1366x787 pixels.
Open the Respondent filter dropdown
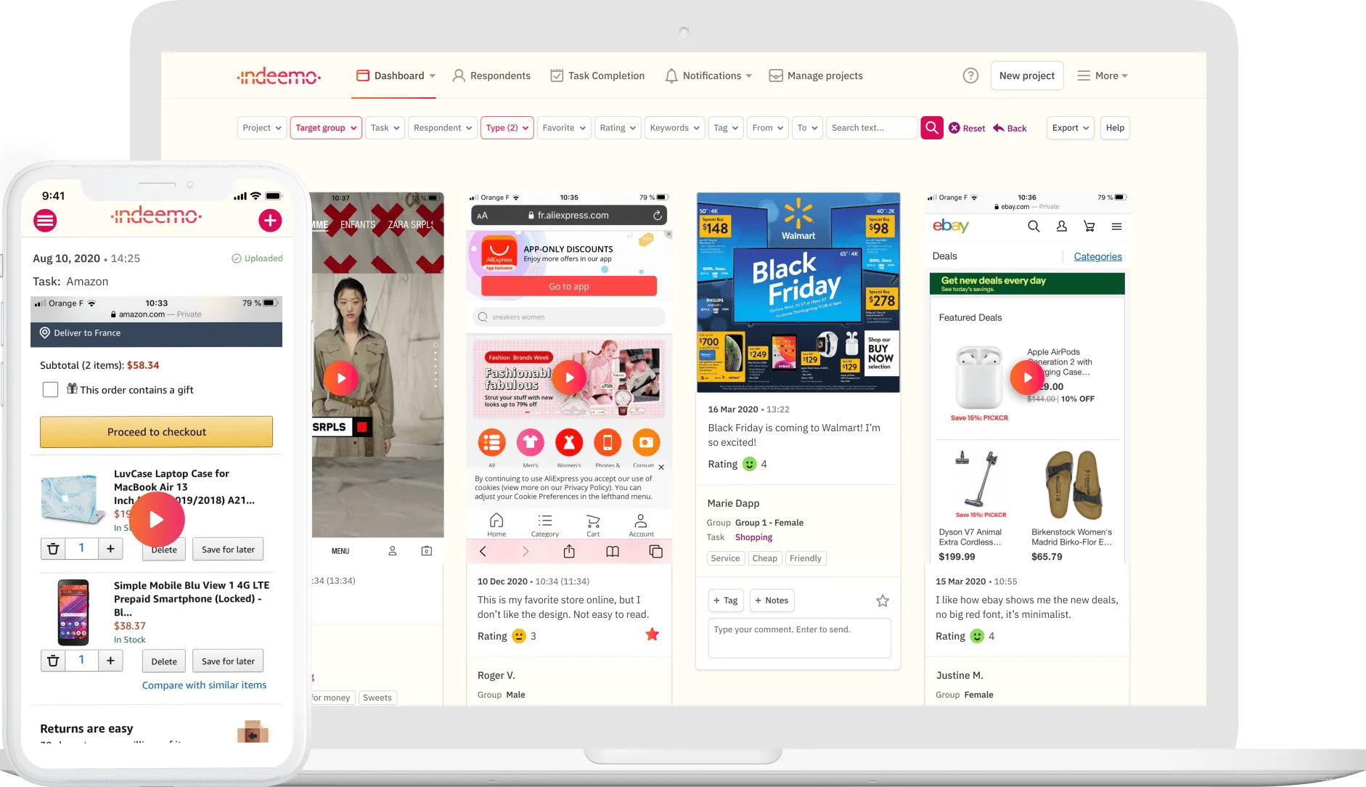click(x=443, y=128)
